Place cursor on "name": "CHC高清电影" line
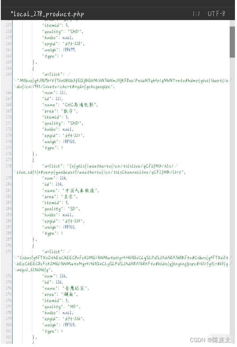 [70, 105]
